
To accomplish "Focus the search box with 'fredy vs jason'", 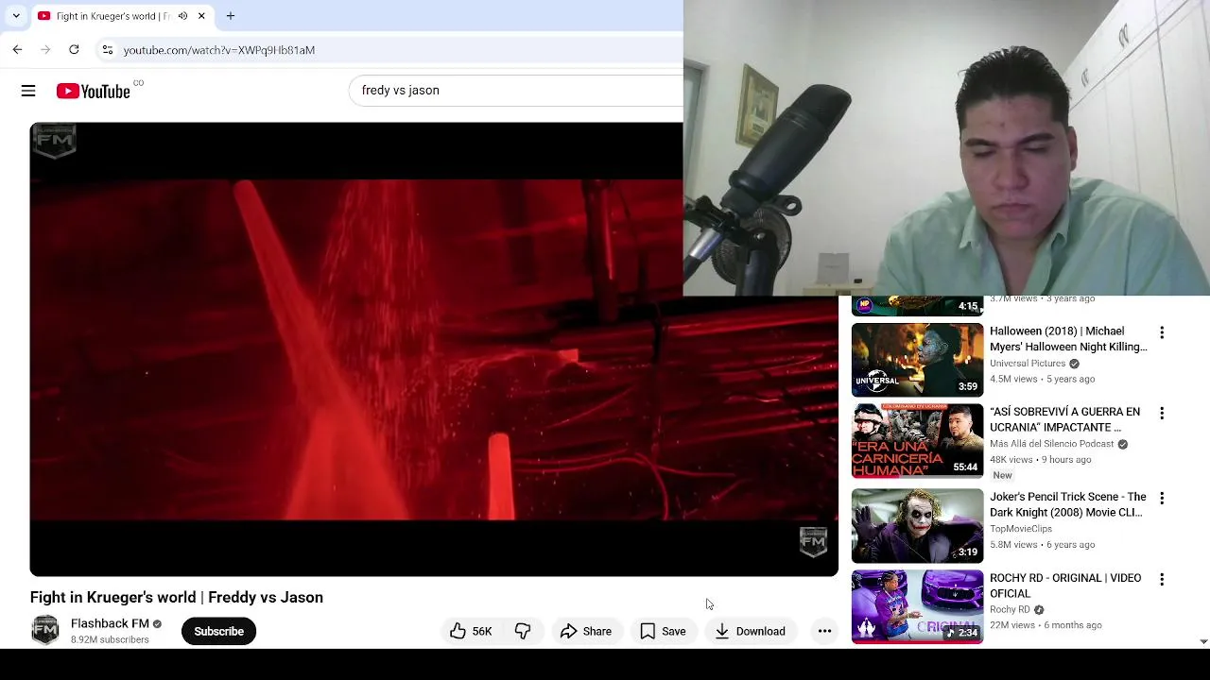I will [x=515, y=91].
